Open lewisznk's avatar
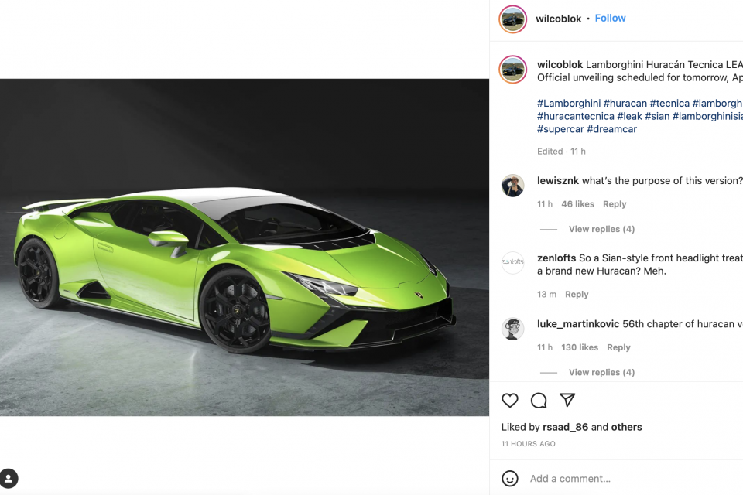743x495 pixels. [x=512, y=186]
